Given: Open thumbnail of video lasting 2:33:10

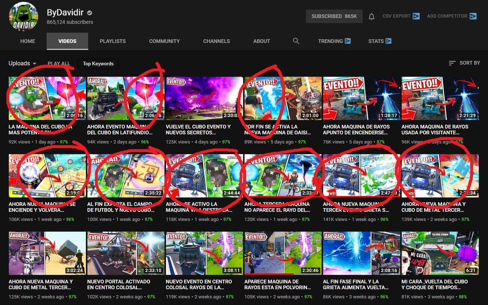Looking at the screenshot, I should pyautogui.click(x=126, y=253).
